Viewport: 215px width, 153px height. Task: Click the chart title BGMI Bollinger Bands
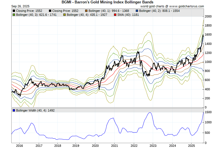[x=107, y=2]
